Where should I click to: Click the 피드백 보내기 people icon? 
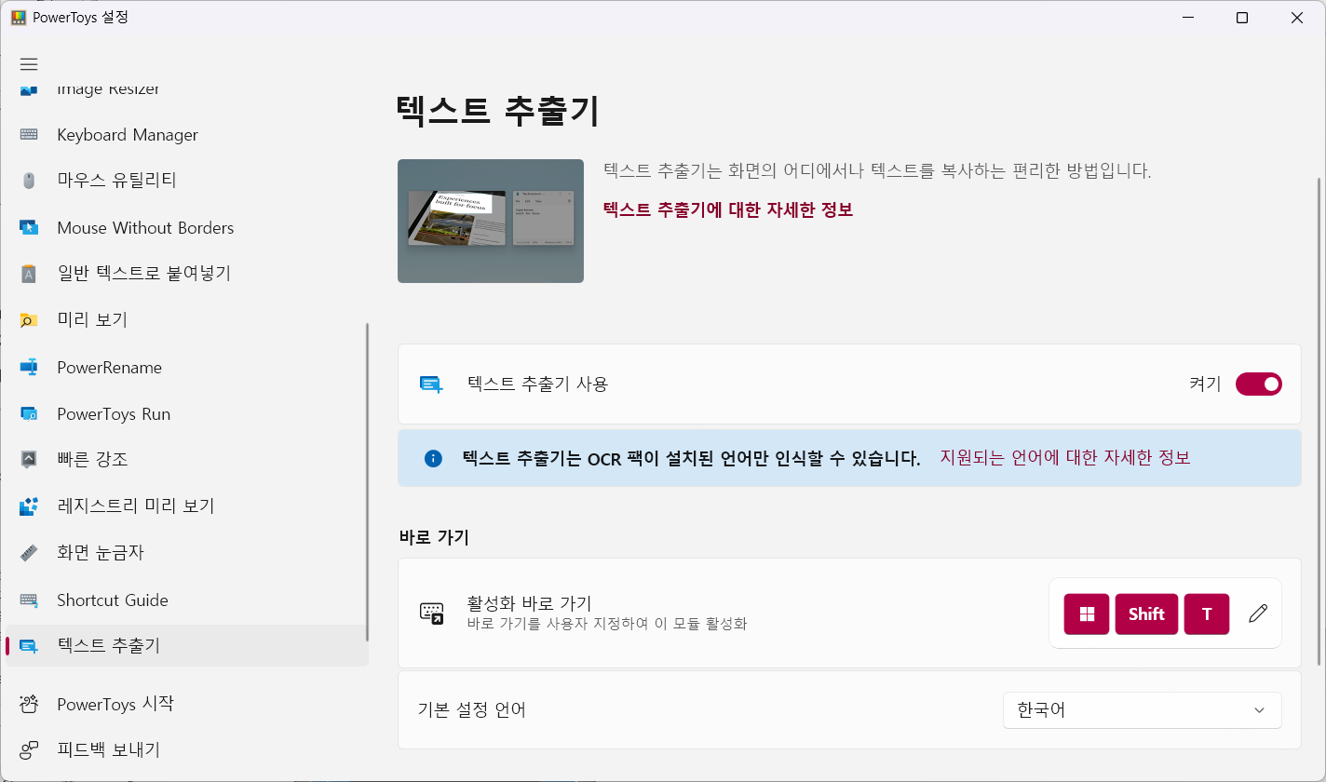tap(29, 749)
